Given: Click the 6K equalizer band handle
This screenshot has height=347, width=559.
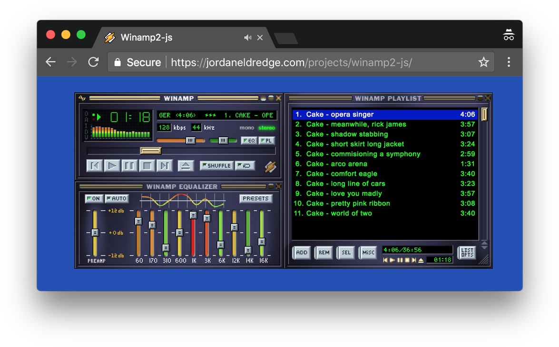Looking at the screenshot, I should coord(221,245).
